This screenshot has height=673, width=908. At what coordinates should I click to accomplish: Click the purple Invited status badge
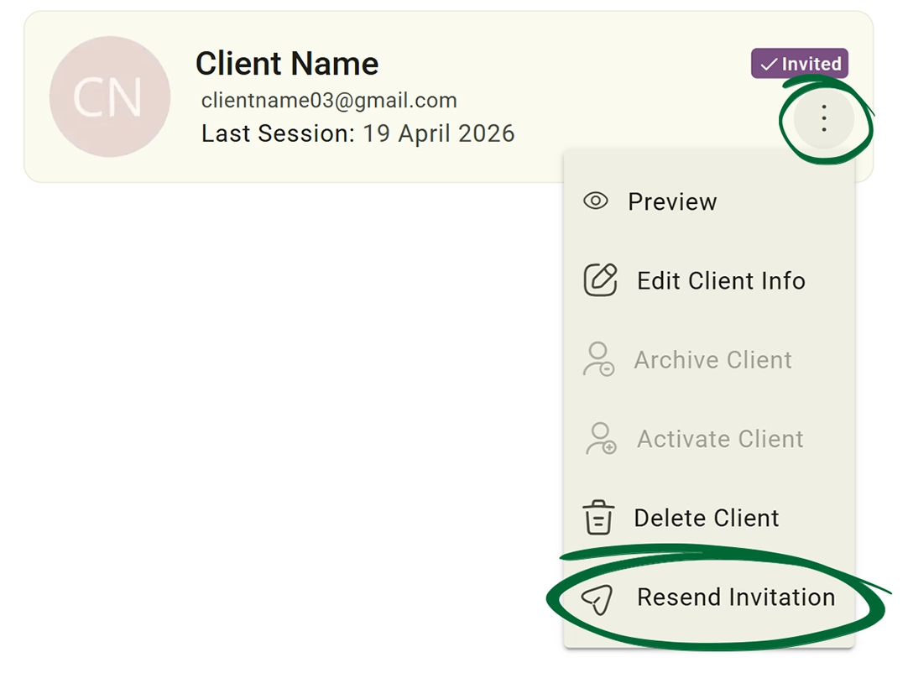(x=800, y=63)
